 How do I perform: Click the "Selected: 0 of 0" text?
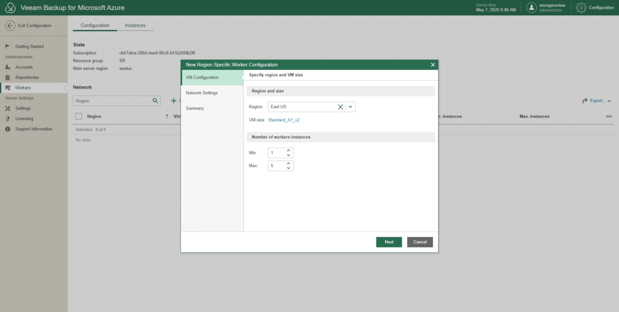[x=90, y=130]
